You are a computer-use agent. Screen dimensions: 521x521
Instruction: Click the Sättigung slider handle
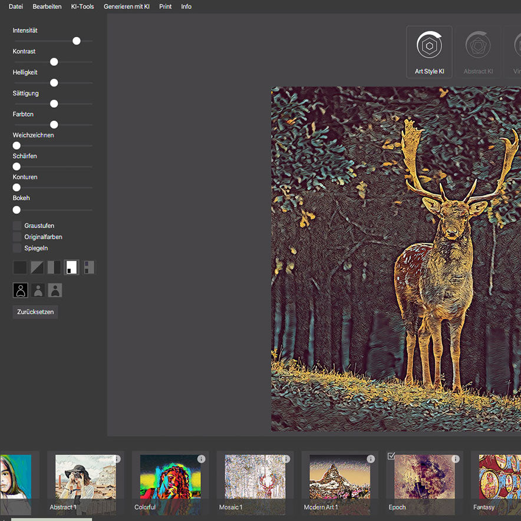tap(54, 104)
